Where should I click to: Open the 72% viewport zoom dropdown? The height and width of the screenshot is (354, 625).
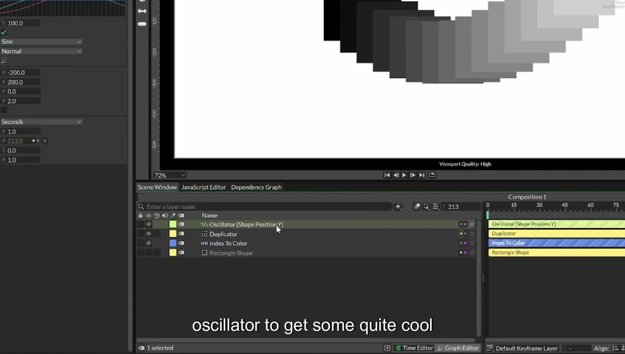tap(170, 175)
